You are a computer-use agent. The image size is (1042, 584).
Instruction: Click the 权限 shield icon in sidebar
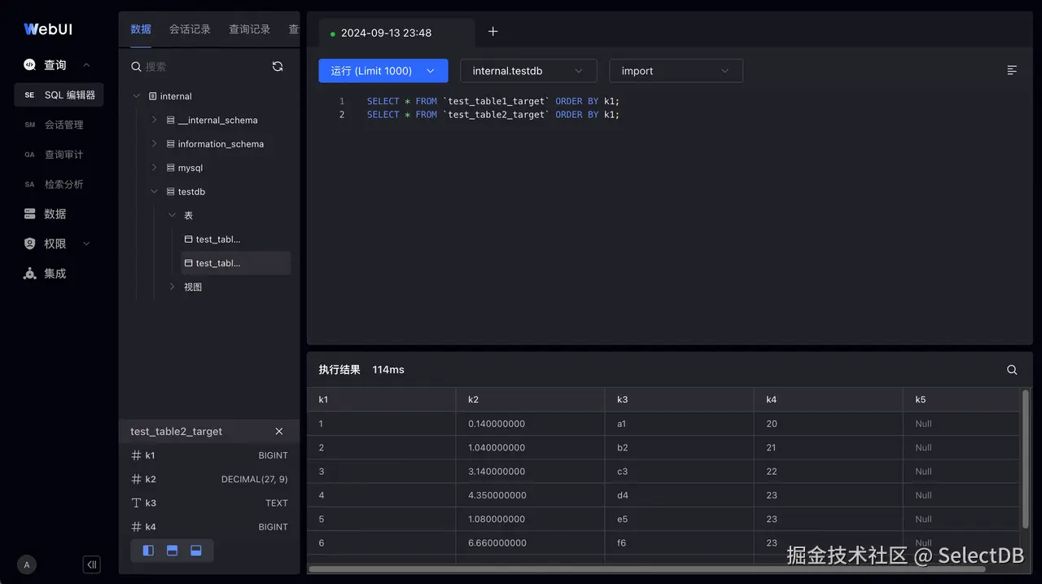click(x=30, y=244)
